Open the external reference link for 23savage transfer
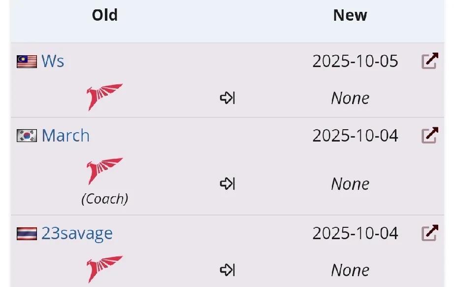Image resolution: width=454 pixels, height=287 pixels. (430, 233)
